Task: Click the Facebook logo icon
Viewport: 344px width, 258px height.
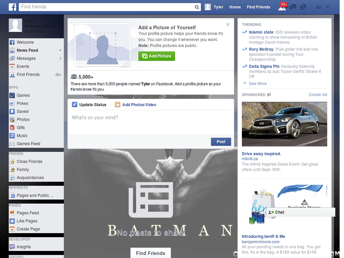Action: coord(12,7)
